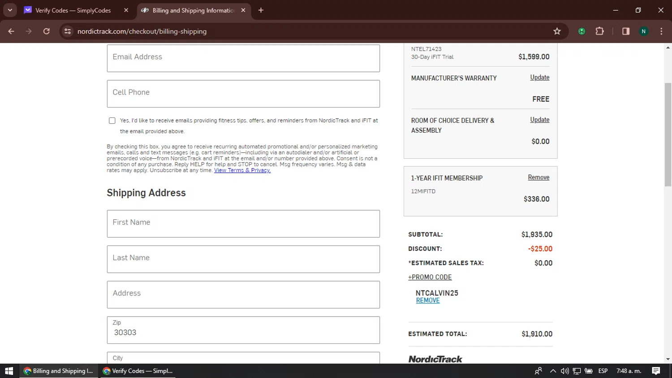Open a new browser tab
The height and width of the screenshot is (378, 672).
click(261, 10)
